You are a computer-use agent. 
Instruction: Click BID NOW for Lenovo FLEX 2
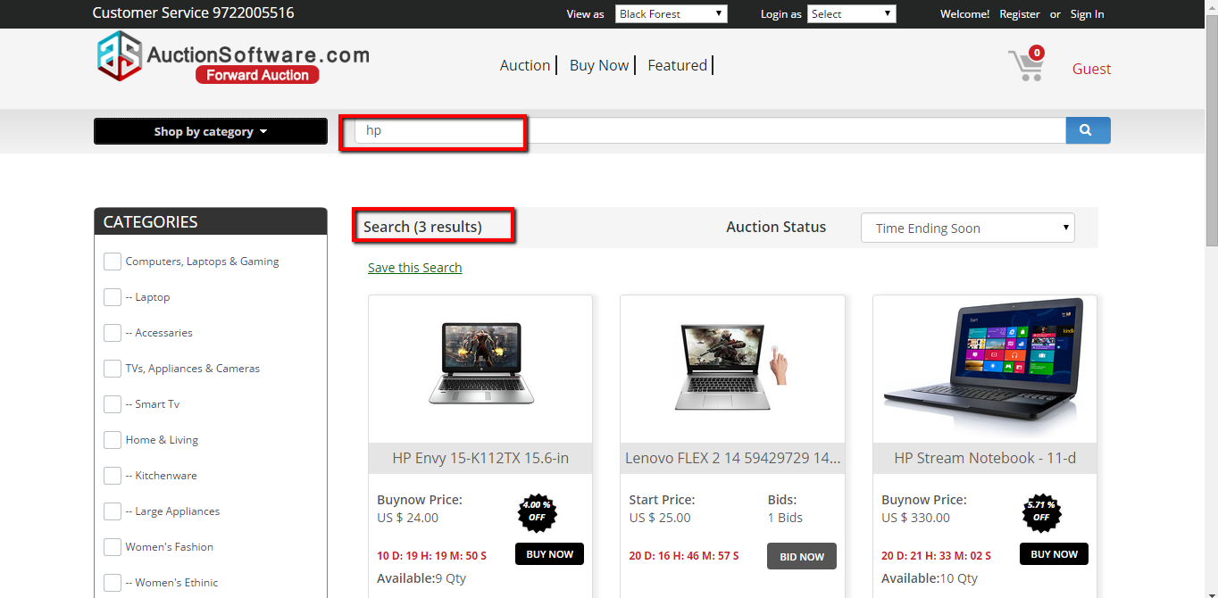[802, 556]
